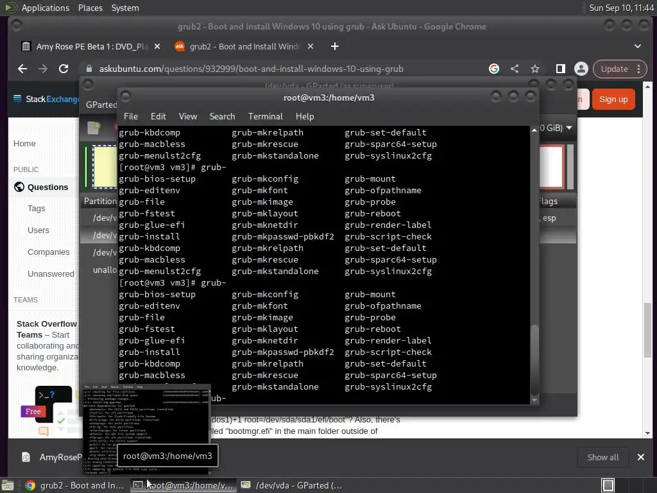Click the Partition column header in GParted

pos(100,201)
